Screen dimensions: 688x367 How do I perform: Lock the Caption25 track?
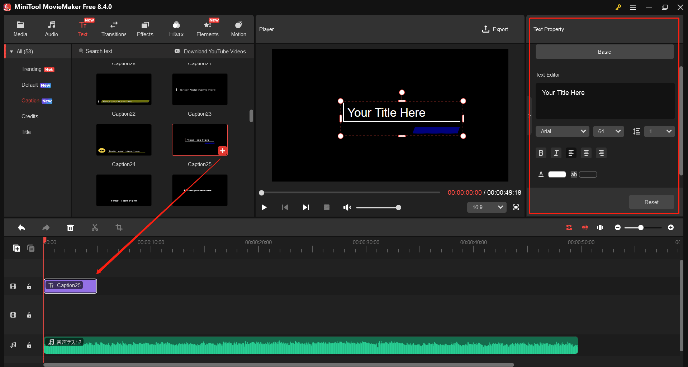29,286
